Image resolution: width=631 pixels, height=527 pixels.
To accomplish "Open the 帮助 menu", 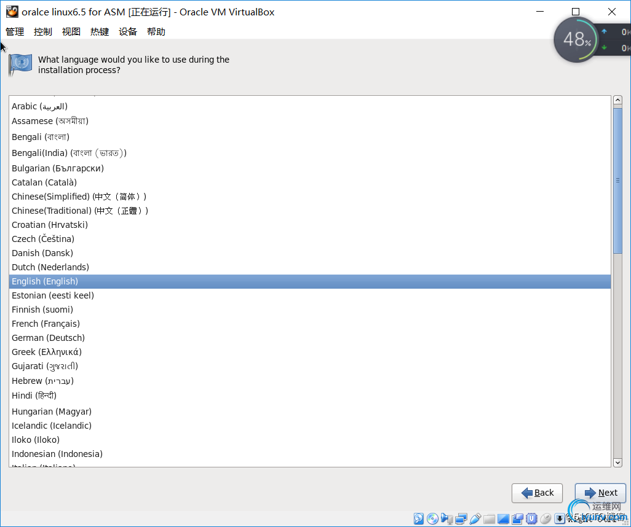I will click(156, 32).
